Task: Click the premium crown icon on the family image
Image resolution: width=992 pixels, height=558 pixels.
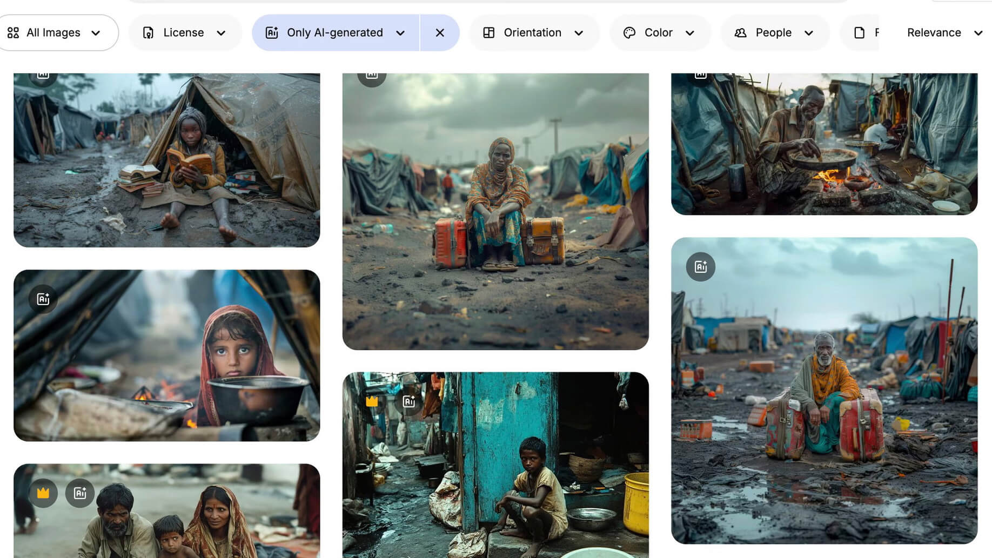Action: [x=43, y=493]
